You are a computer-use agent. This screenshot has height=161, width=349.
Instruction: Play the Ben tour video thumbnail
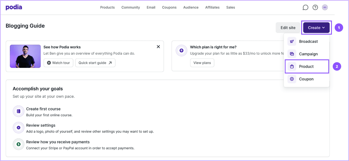(25, 56)
